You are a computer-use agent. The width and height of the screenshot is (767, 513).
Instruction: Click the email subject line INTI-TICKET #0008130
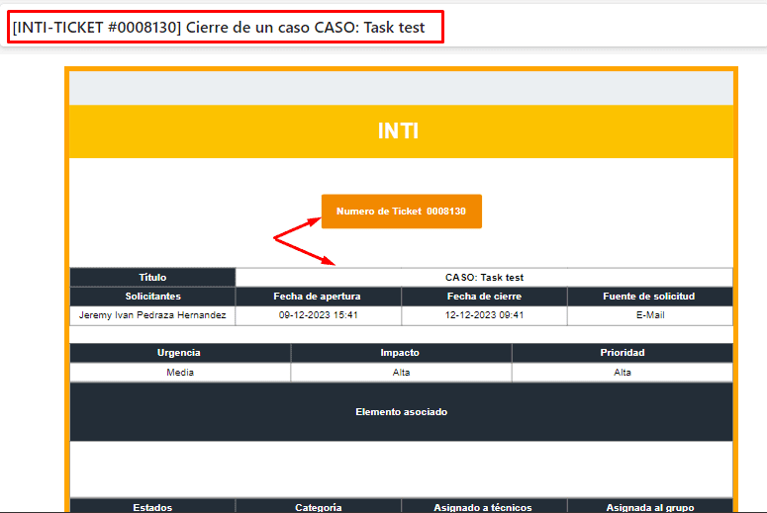coord(219,28)
